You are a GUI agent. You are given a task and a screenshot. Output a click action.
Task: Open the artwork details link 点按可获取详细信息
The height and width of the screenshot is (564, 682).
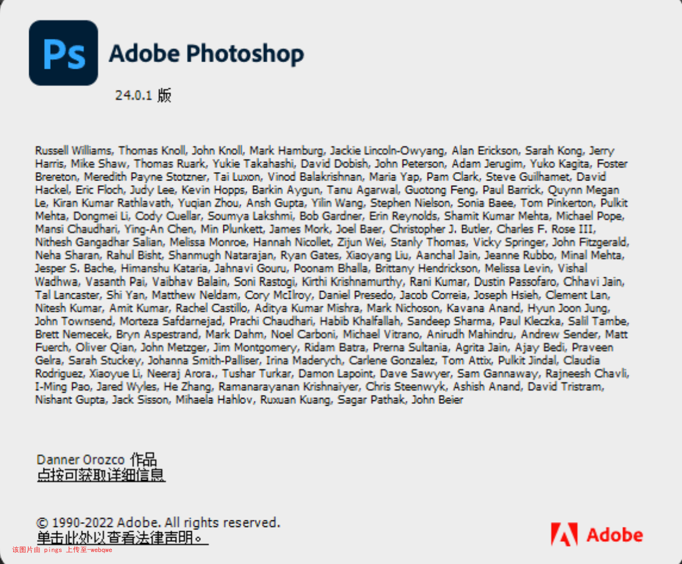tap(101, 475)
